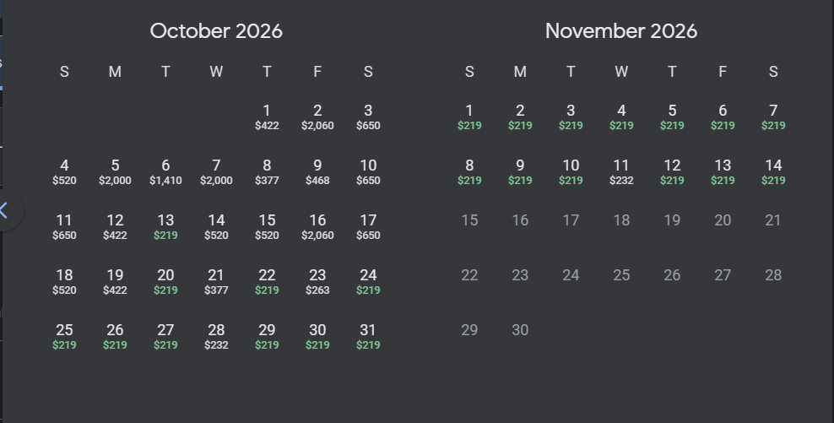This screenshot has height=423, width=834.
Task: Pick October 21 priced at $377
Action: (216, 282)
